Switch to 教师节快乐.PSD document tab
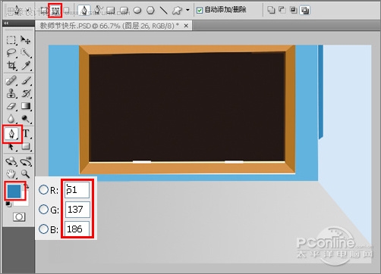The image size is (381, 274). click(x=109, y=26)
